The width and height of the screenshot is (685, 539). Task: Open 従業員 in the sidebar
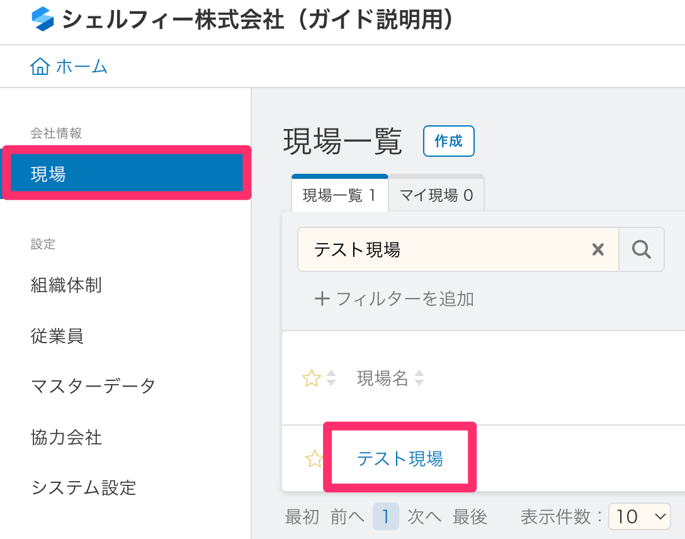coord(57,336)
